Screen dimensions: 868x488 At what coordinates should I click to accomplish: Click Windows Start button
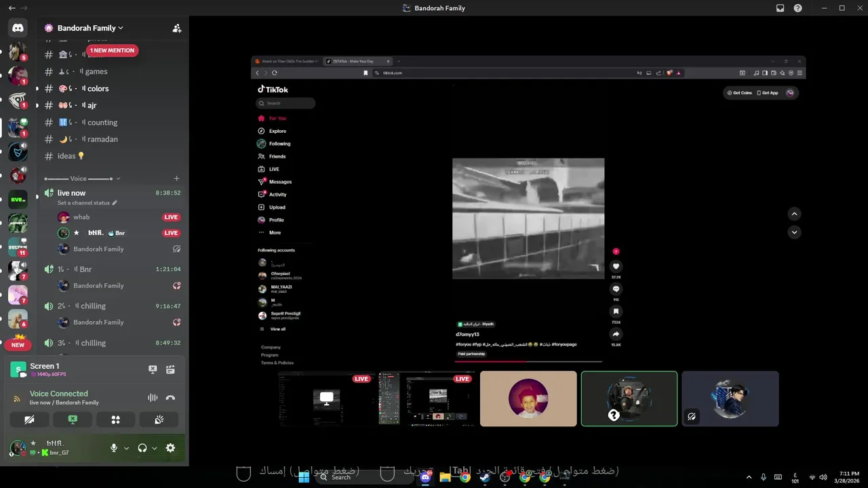tap(304, 477)
